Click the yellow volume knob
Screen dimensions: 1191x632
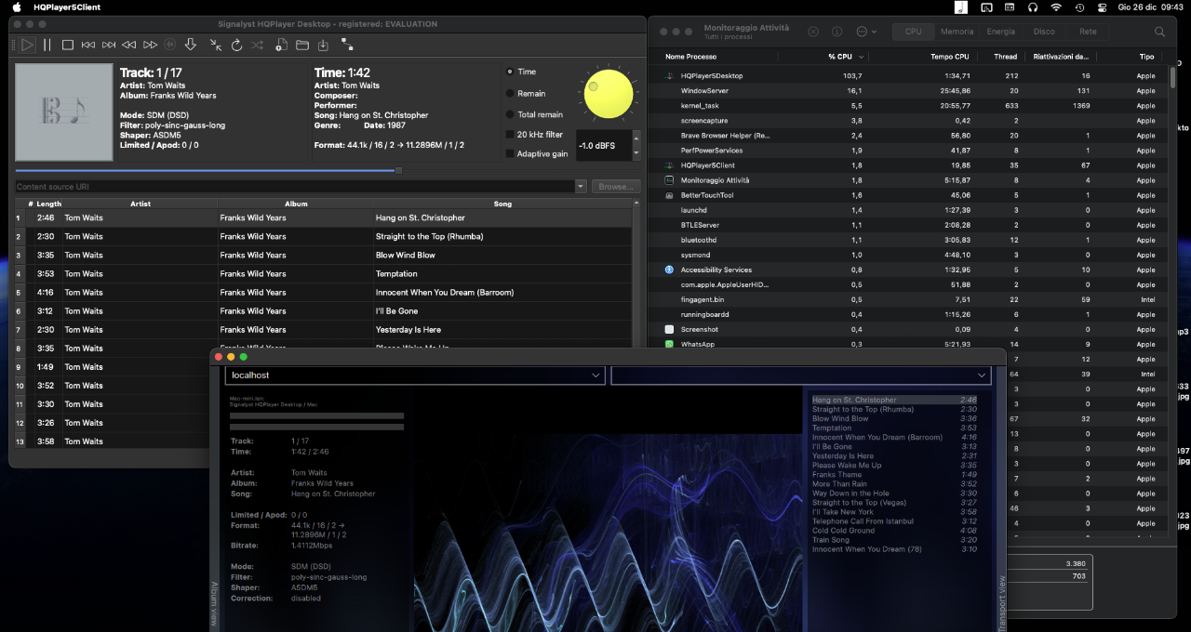[x=608, y=94]
